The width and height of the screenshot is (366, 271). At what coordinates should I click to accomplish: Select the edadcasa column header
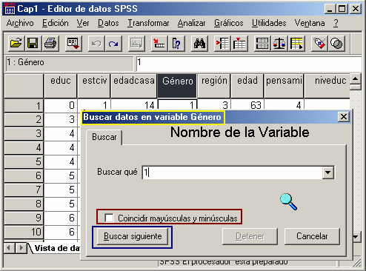click(x=134, y=85)
